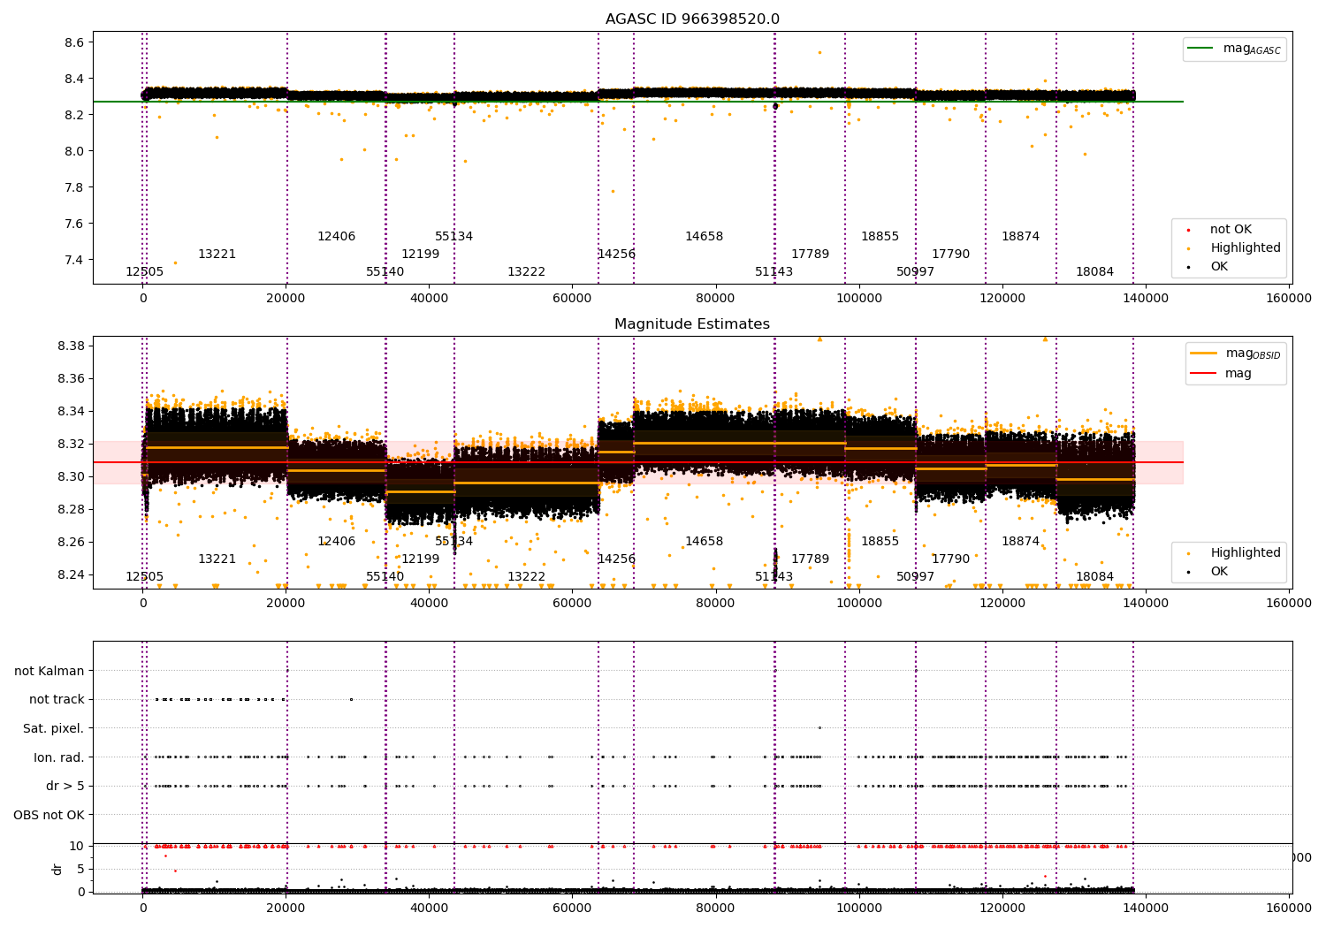
Task: Click OBSID label 12505 in top plot
Action: pyautogui.click(x=144, y=272)
